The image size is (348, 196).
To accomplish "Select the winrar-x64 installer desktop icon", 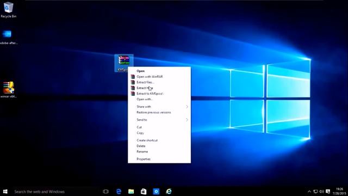I will (8, 89).
